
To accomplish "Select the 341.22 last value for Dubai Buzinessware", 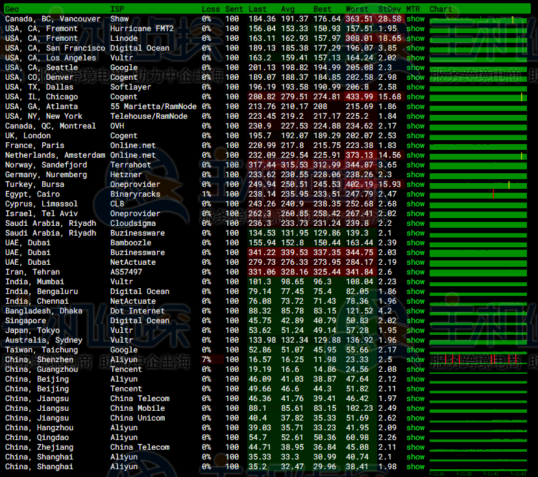I will click(x=262, y=252).
